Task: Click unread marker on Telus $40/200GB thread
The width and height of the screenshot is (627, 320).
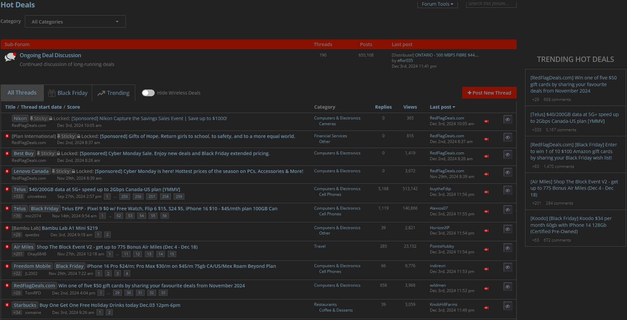Action: pyautogui.click(x=7, y=189)
